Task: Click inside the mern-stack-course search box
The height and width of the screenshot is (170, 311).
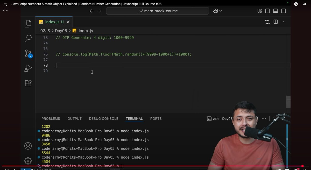Action: [x=157, y=11]
